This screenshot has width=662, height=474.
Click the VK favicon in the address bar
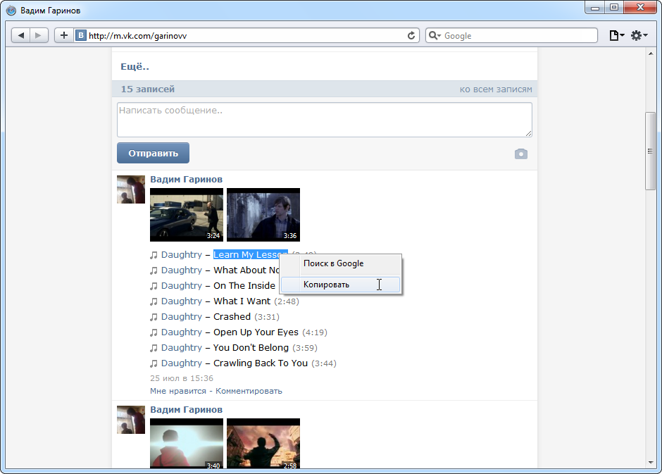81,35
